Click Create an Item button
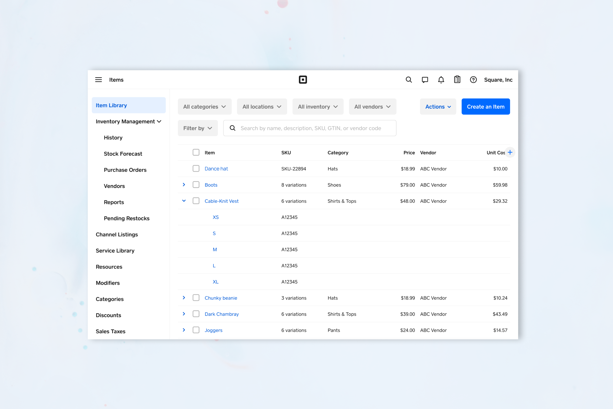Viewport: 613px width, 409px height. pos(486,106)
